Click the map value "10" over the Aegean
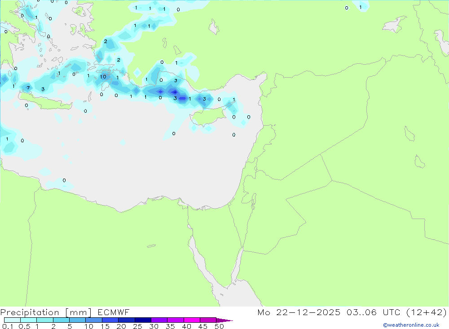 click(103, 76)
